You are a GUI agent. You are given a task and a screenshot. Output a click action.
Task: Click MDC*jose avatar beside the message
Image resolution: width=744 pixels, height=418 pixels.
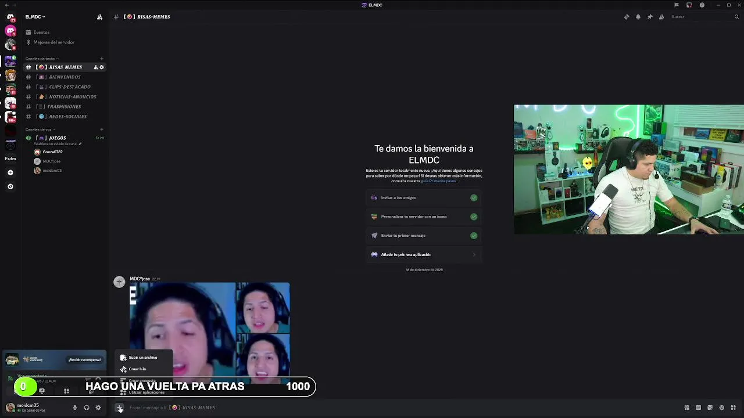click(119, 282)
